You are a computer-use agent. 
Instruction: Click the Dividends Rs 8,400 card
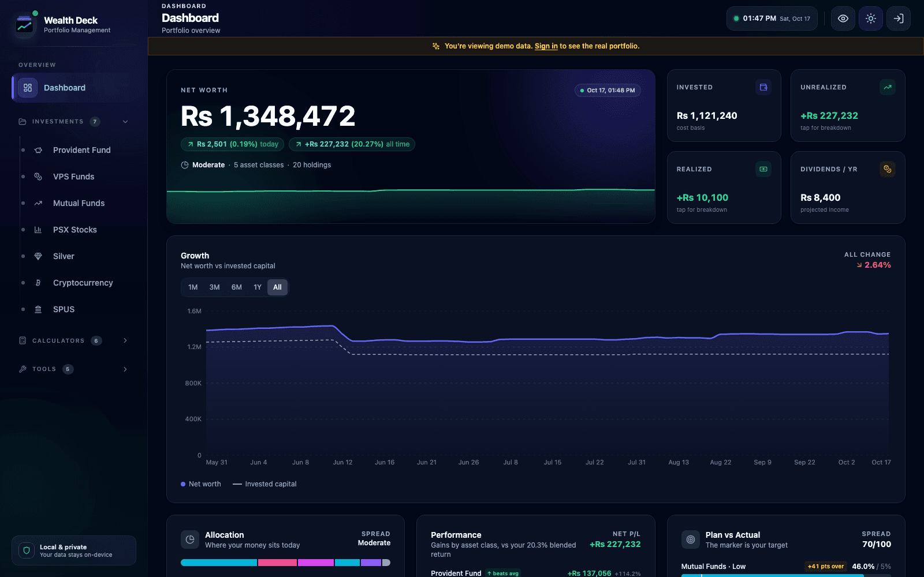(848, 188)
